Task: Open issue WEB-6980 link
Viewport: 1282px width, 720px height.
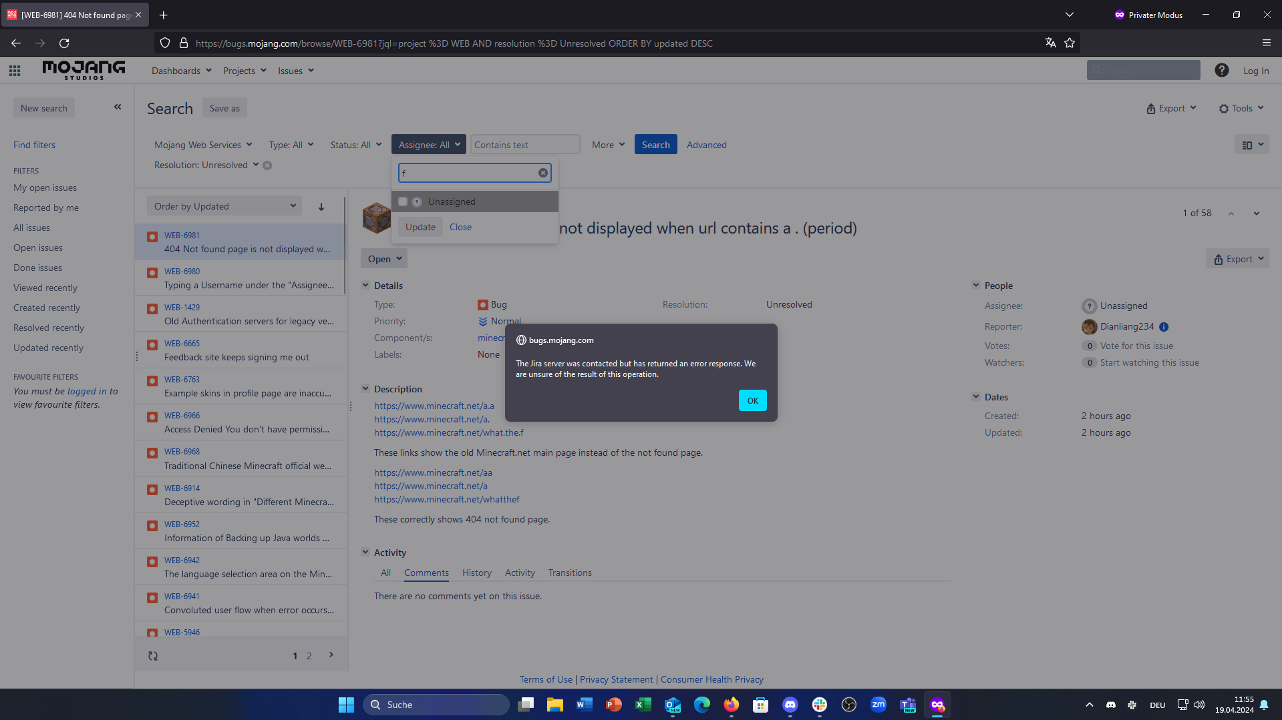Action: (x=182, y=272)
